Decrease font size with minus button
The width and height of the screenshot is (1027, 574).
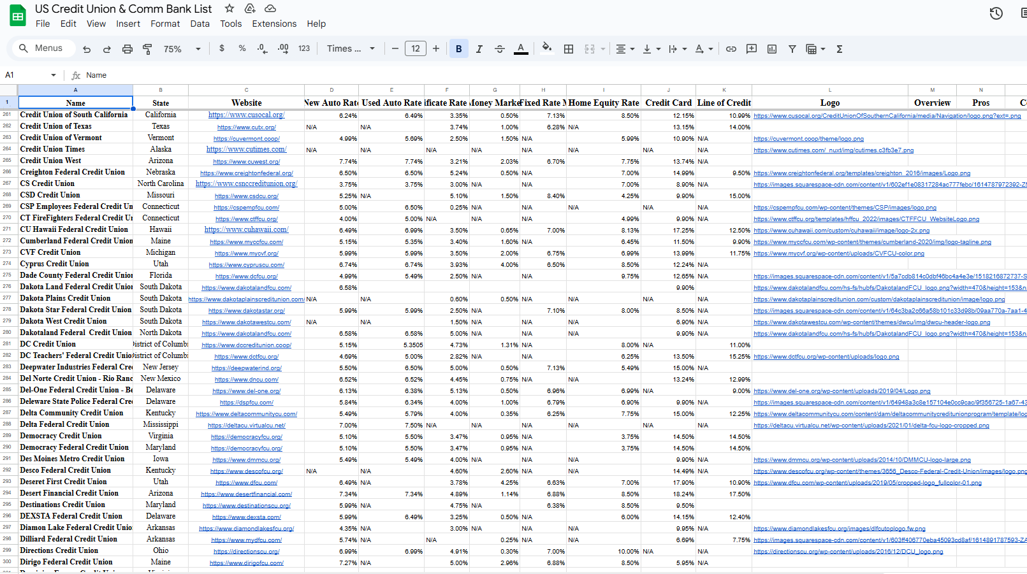(395, 48)
